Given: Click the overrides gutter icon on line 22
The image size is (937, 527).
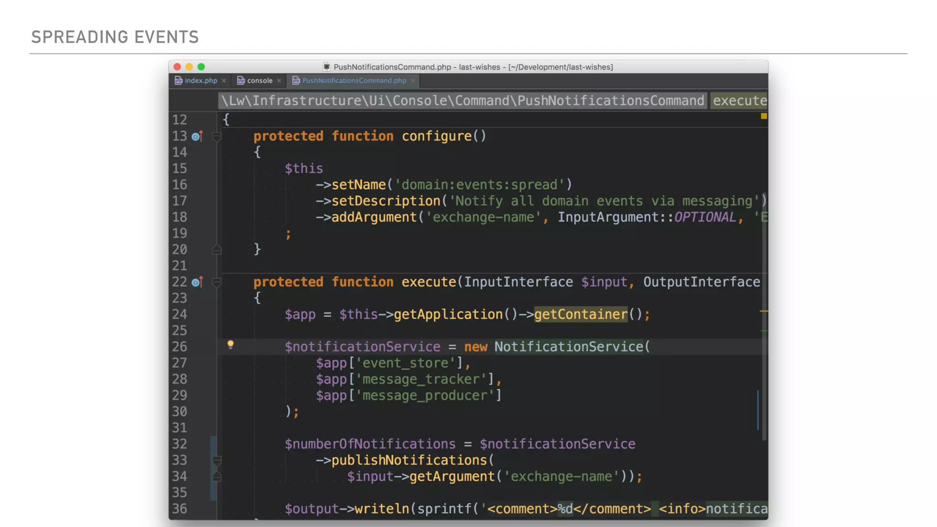Looking at the screenshot, I should pos(197,282).
